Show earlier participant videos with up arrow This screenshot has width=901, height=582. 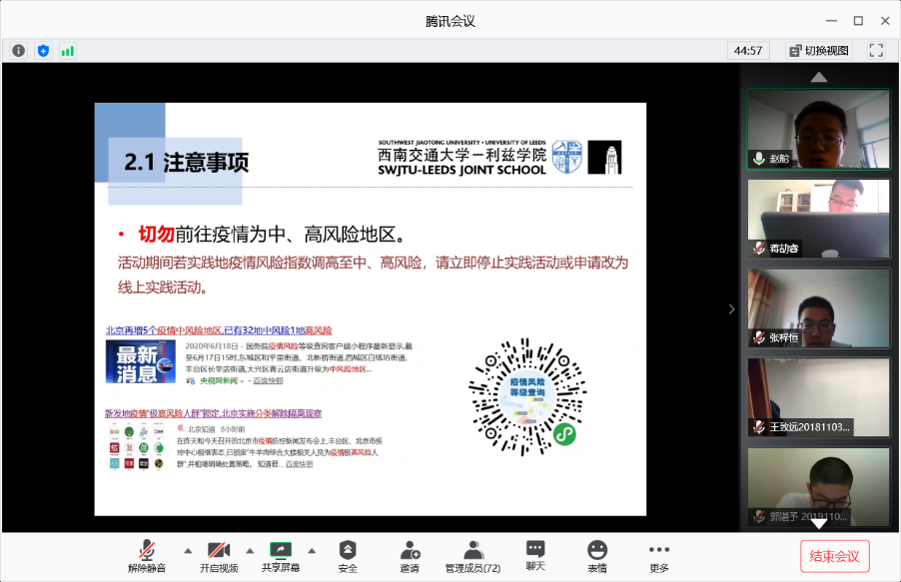[x=819, y=77]
